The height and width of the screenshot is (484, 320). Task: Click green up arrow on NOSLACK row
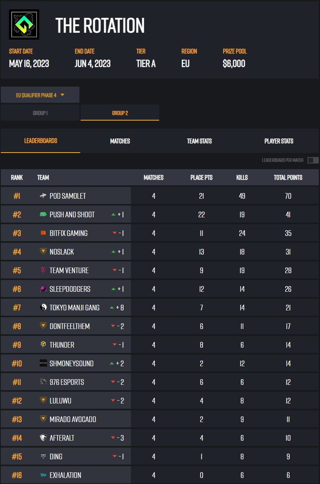click(113, 252)
